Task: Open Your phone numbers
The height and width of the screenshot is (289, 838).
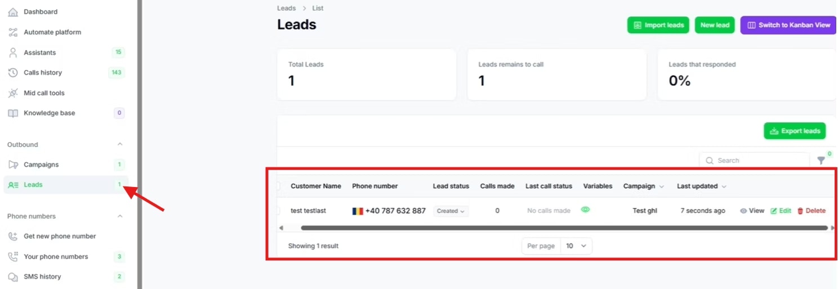Action: tap(56, 256)
